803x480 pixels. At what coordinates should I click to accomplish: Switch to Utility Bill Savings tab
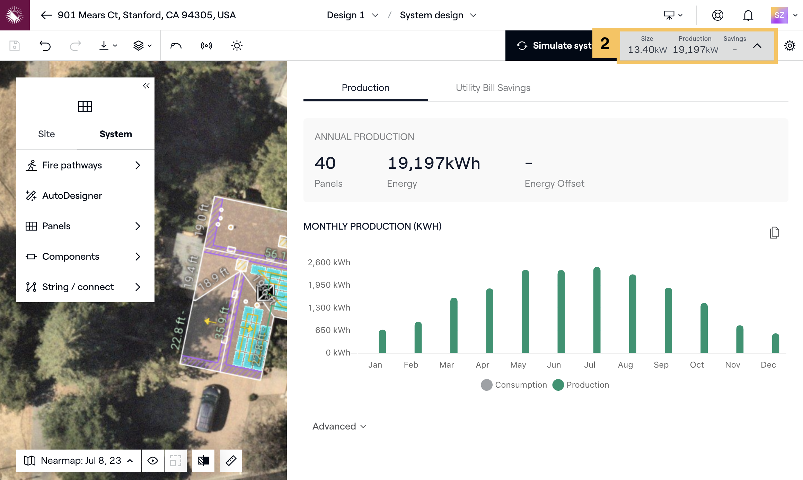(x=493, y=88)
